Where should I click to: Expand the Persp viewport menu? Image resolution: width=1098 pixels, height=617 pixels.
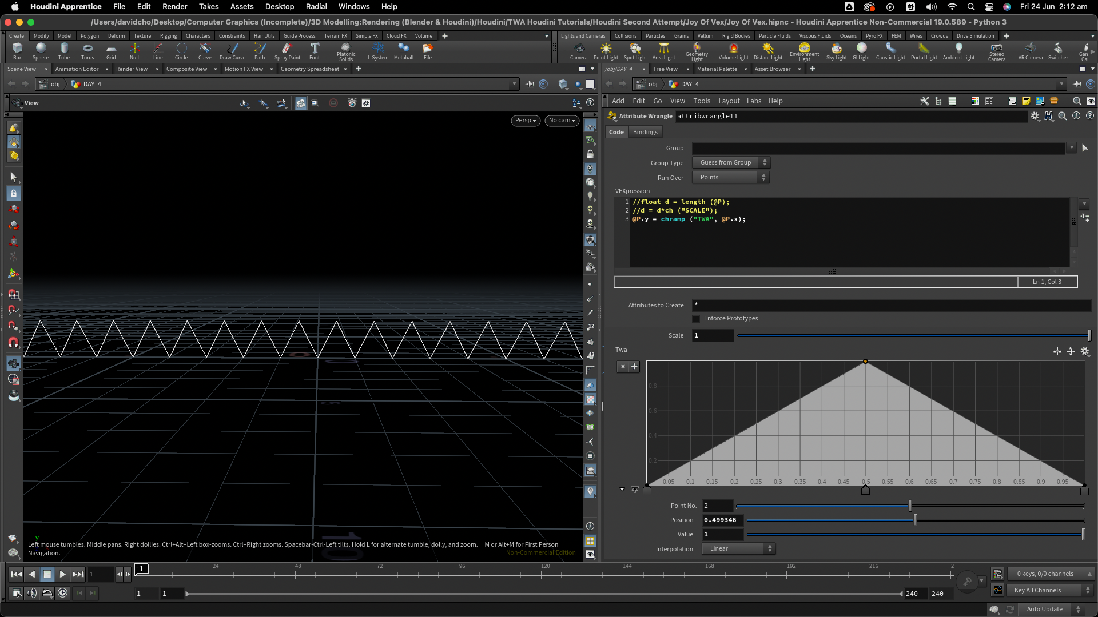click(x=525, y=121)
